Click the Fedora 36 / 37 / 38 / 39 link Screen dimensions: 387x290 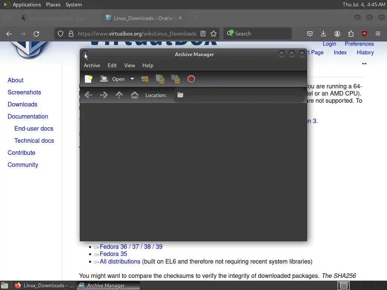[131, 247]
